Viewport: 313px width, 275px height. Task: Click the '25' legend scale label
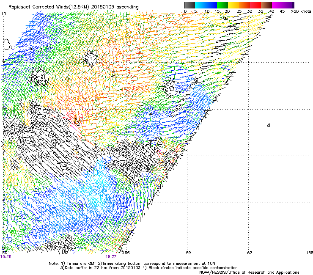click(x=239, y=11)
